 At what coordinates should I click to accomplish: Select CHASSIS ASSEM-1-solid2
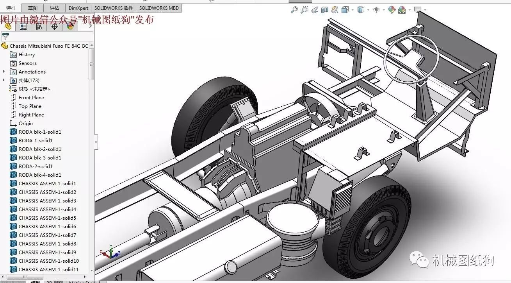47,192
